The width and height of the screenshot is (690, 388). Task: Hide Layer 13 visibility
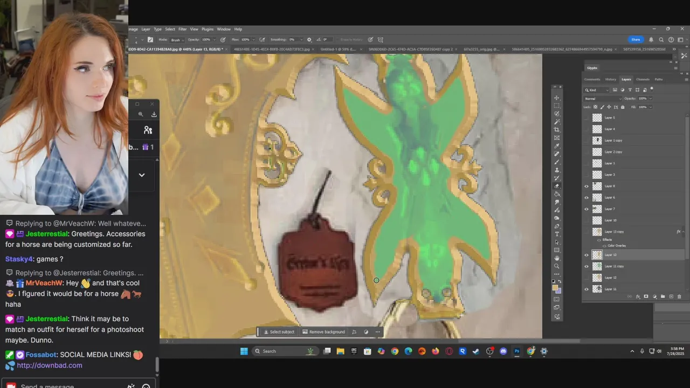(x=586, y=255)
